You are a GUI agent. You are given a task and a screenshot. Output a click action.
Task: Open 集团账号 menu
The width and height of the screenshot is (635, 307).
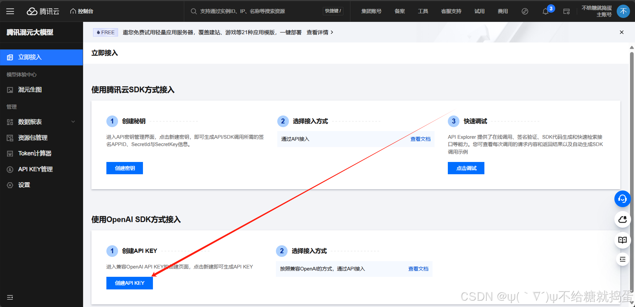[x=371, y=11]
